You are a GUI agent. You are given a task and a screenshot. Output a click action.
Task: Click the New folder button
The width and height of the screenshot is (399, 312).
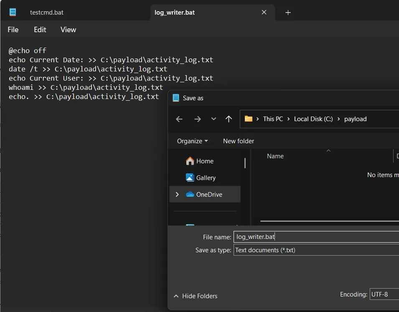pos(239,141)
